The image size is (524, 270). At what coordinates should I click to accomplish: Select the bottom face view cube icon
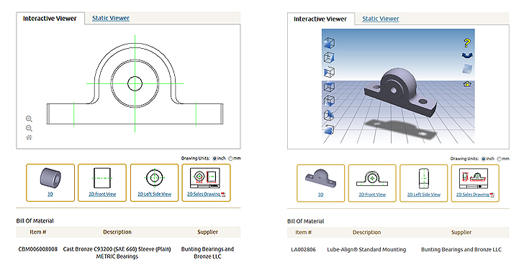click(329, 101)
